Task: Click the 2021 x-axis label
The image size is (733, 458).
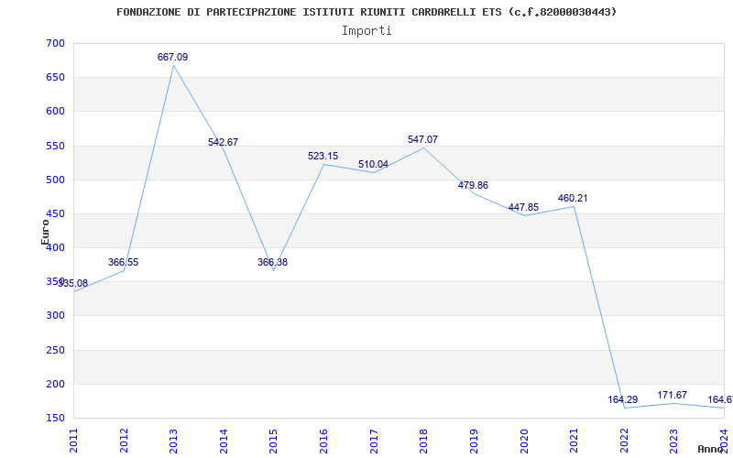Action: pos(574,441)
